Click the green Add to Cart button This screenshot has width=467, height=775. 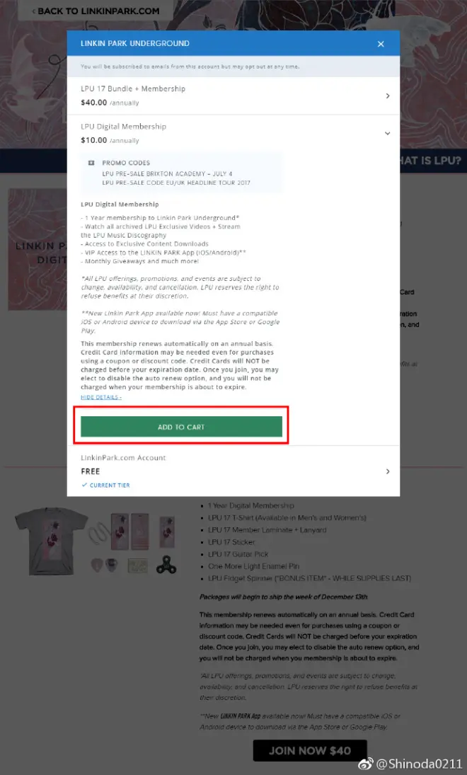[181, 427]
